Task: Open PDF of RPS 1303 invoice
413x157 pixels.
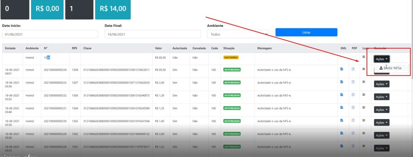Action: [353, 120]
